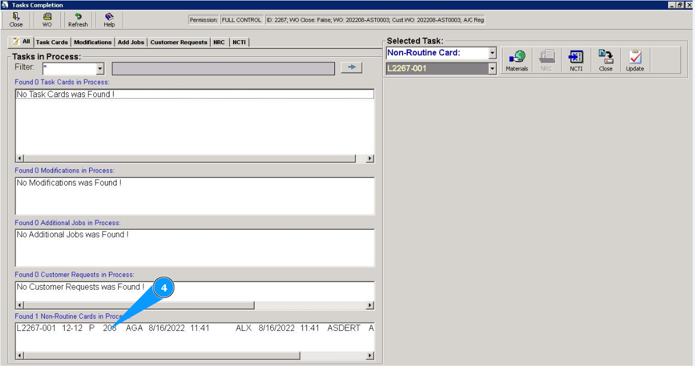
Task: Switch to the NRC tab
Action: [219, 42]
